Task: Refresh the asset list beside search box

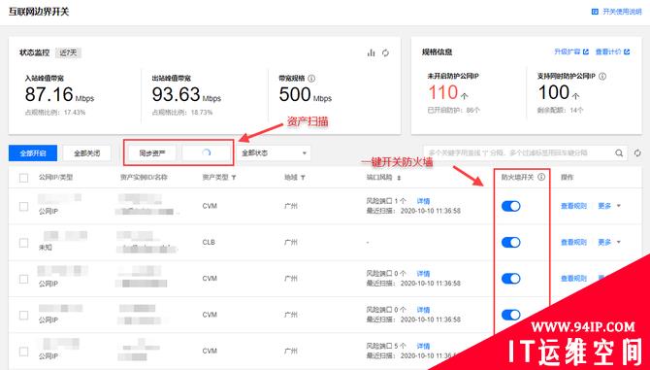Action: (x=637, y=153)
